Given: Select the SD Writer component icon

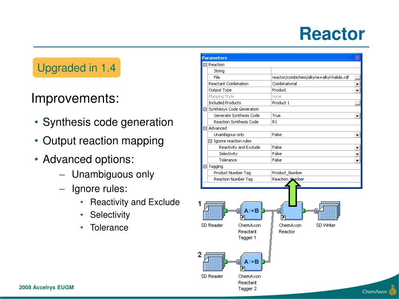Looking at the screenshot, I should 329,211.
